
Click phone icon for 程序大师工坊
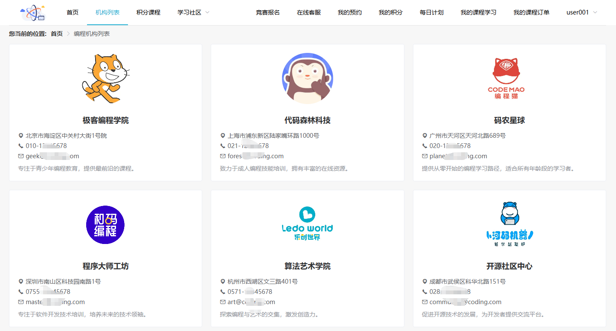pos(21,292)
